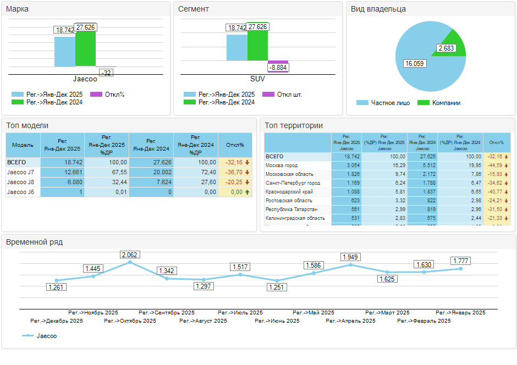Select Санкт-Петербург город territory row
Image resolution: width=517 pixels, height=365 pixels.
[293, 183]
